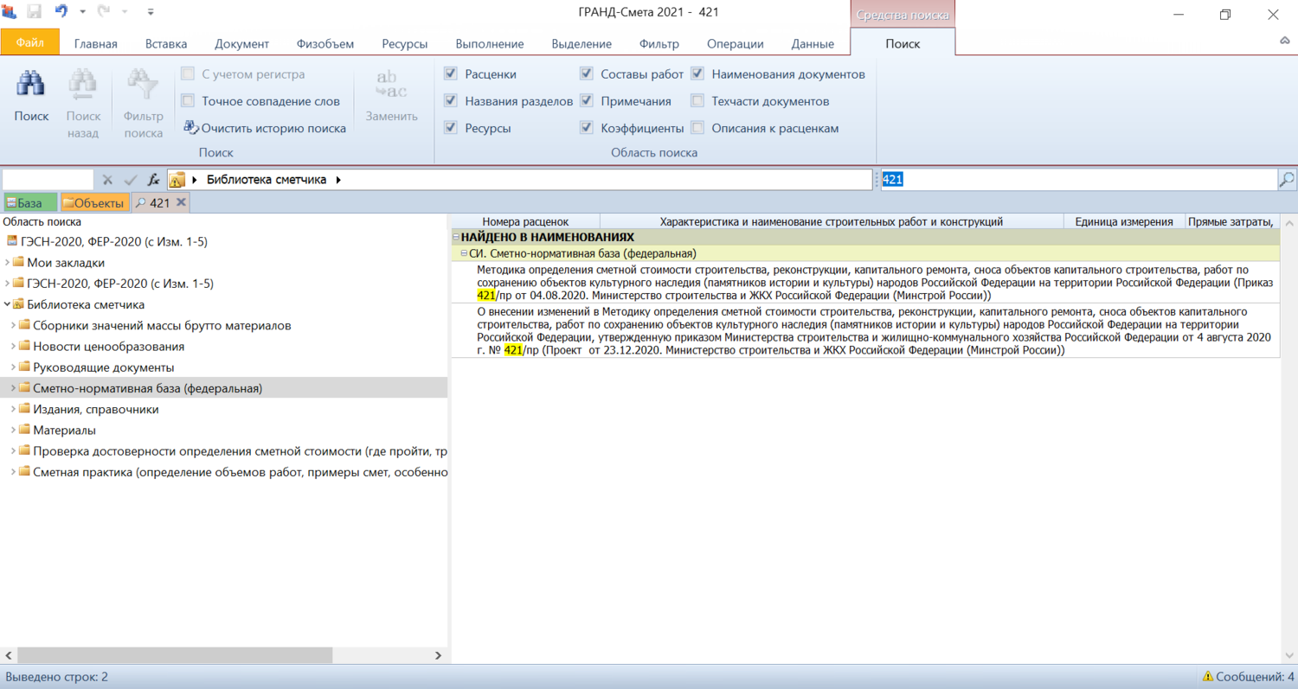Uncheck Примечания checkbox

tap(587, 101)
